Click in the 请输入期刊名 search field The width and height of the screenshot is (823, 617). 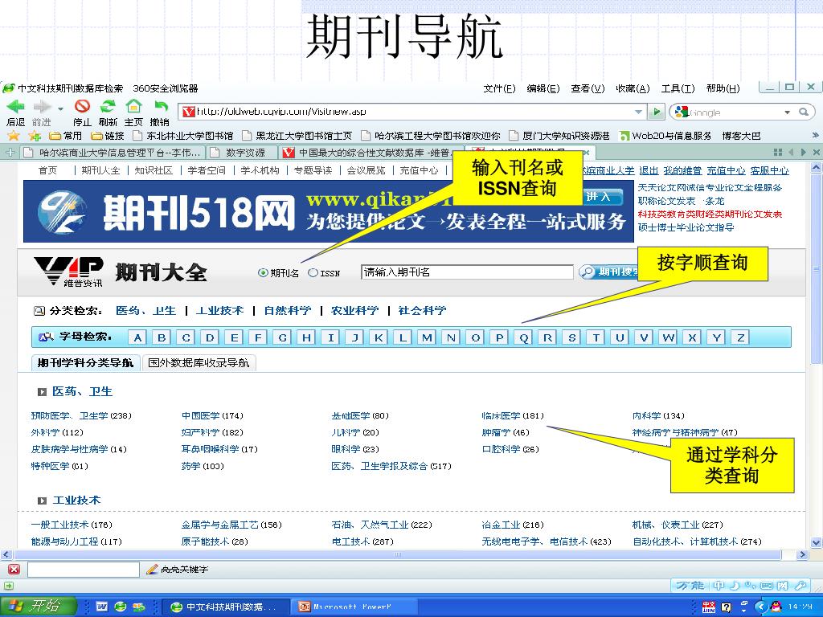click(x=467, y=272)
